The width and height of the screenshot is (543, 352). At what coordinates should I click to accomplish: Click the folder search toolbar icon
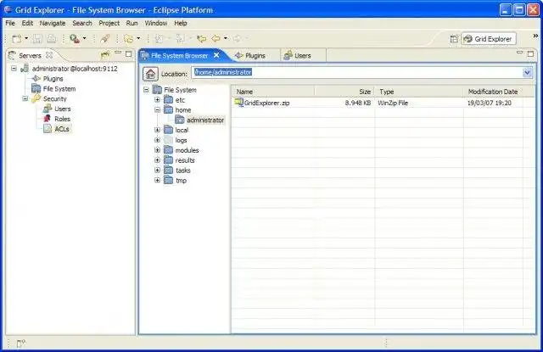click(x=128, y=39)
